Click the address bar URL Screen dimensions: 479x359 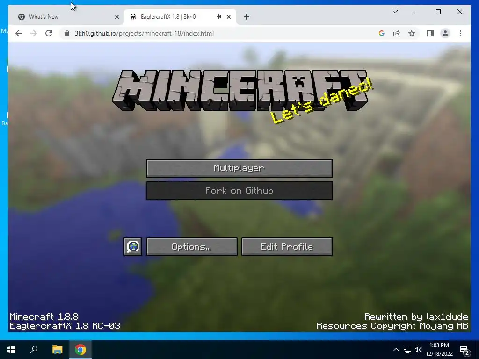(x=144, y=33)
